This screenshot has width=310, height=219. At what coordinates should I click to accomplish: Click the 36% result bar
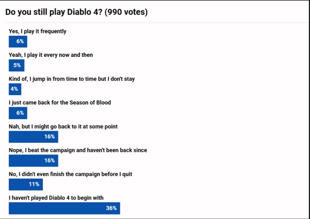(x=64, y=208)
